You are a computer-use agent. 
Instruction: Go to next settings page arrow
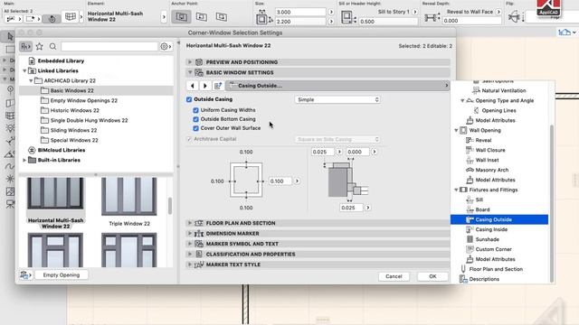(x=205, y=86)
